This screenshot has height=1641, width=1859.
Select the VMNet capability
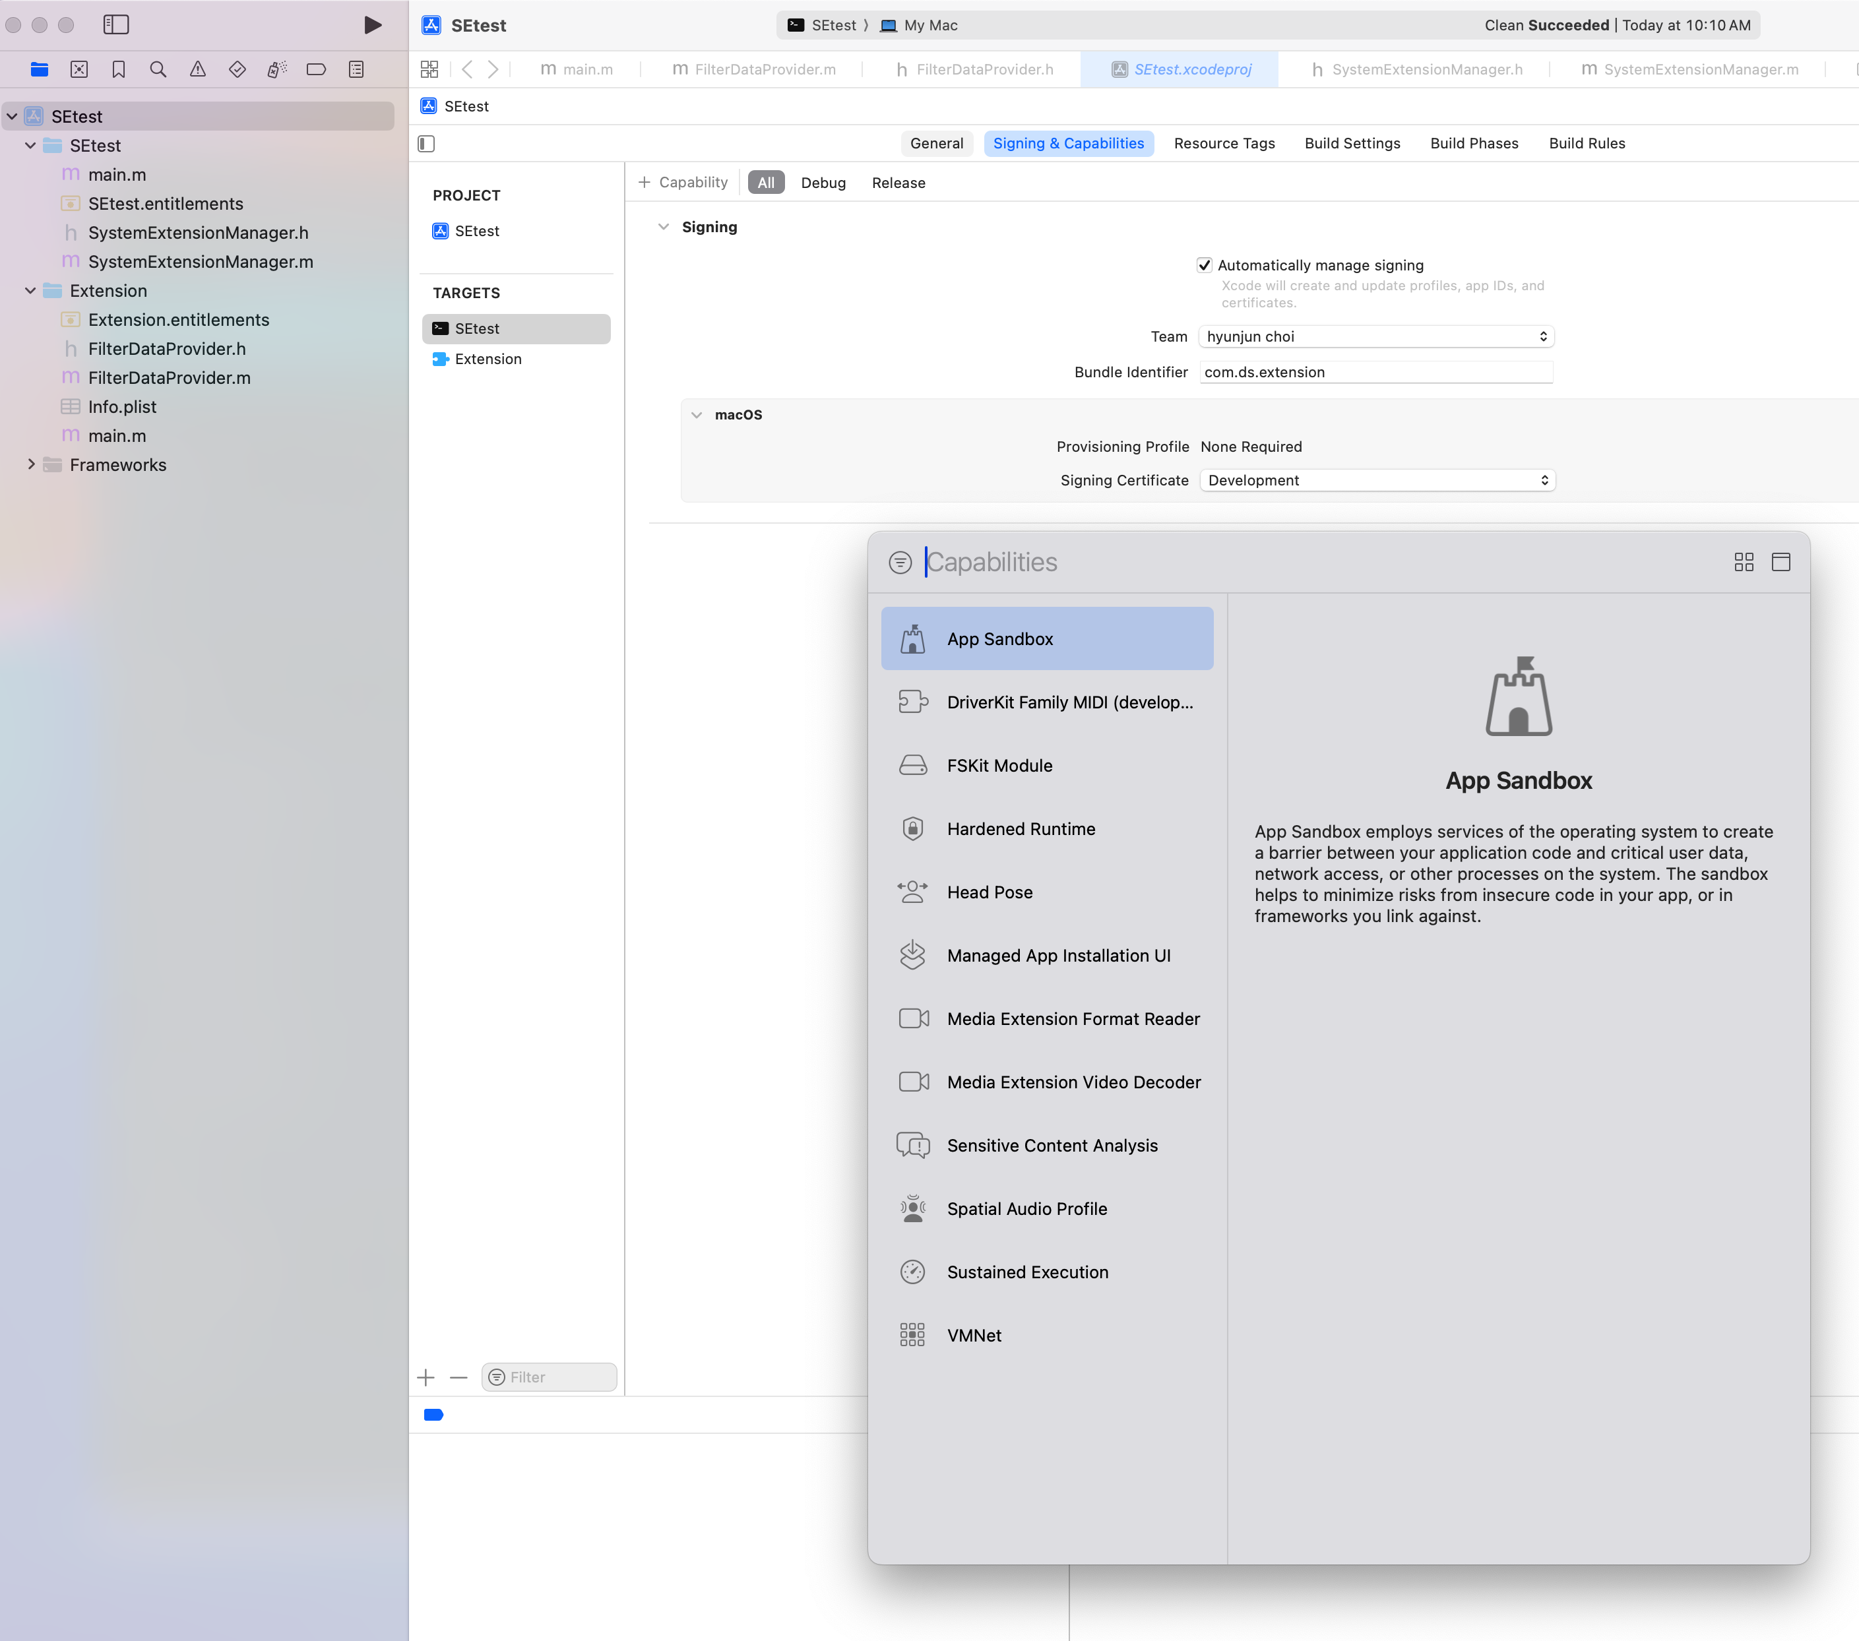click(x=973, y=1334)
